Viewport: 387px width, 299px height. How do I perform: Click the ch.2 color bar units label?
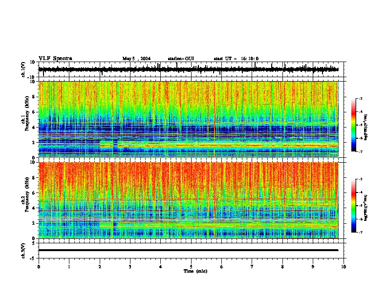pyautogui.click(x=366, y=208)
